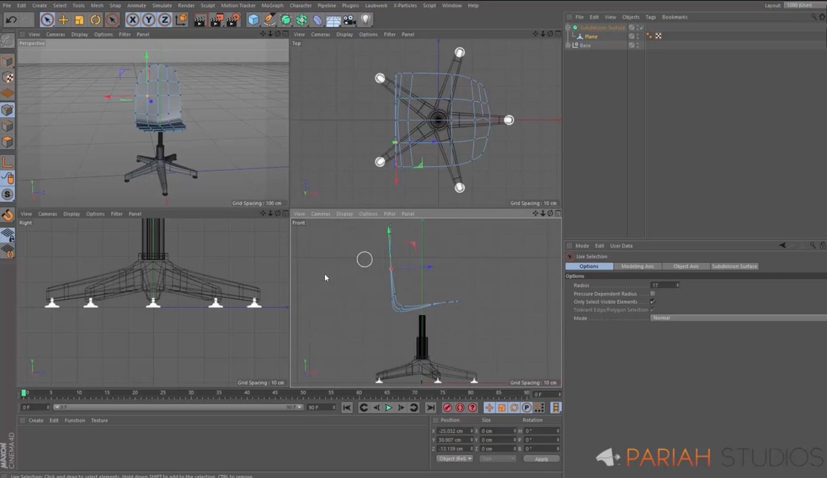Activate the Rotate tool in top toolbar

(95, 20)
